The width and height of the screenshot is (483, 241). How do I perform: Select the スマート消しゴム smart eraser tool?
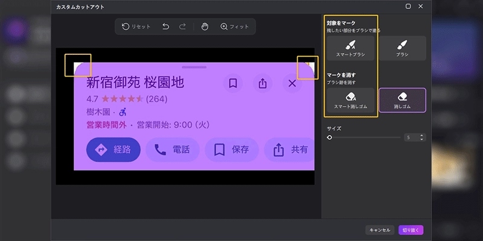click(x=351, y=100)
